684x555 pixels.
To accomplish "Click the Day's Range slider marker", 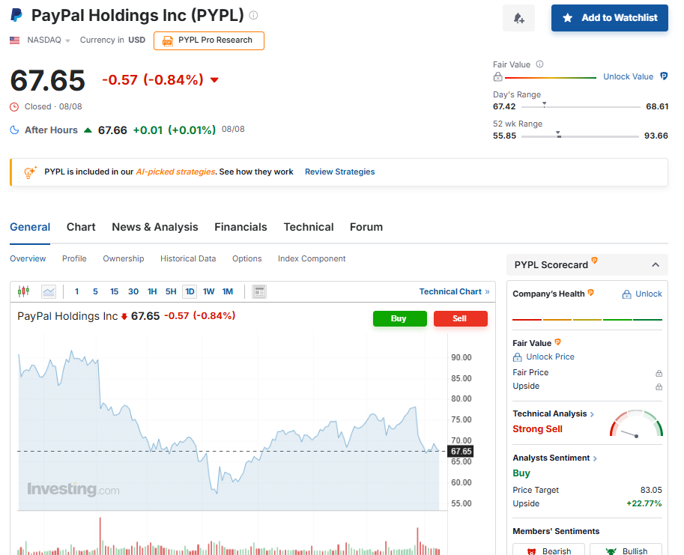I will (544, 104).
